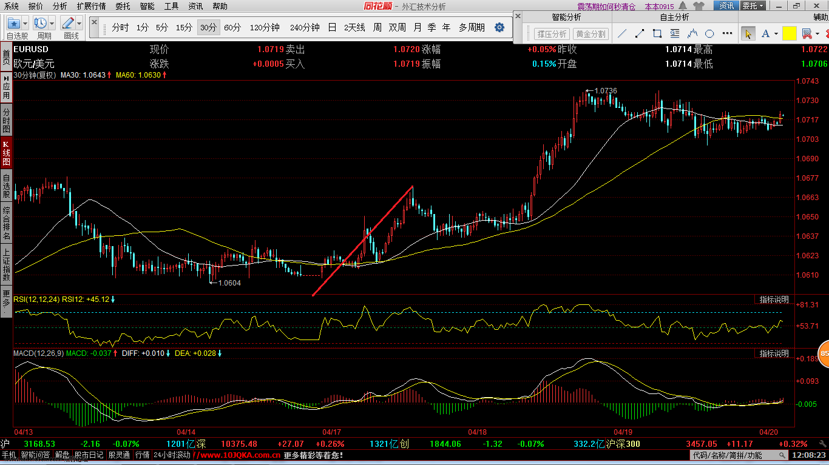Screen dimensions: 829x465
Task: Click the 黄金分割 button
Action: tap(590, 34)
